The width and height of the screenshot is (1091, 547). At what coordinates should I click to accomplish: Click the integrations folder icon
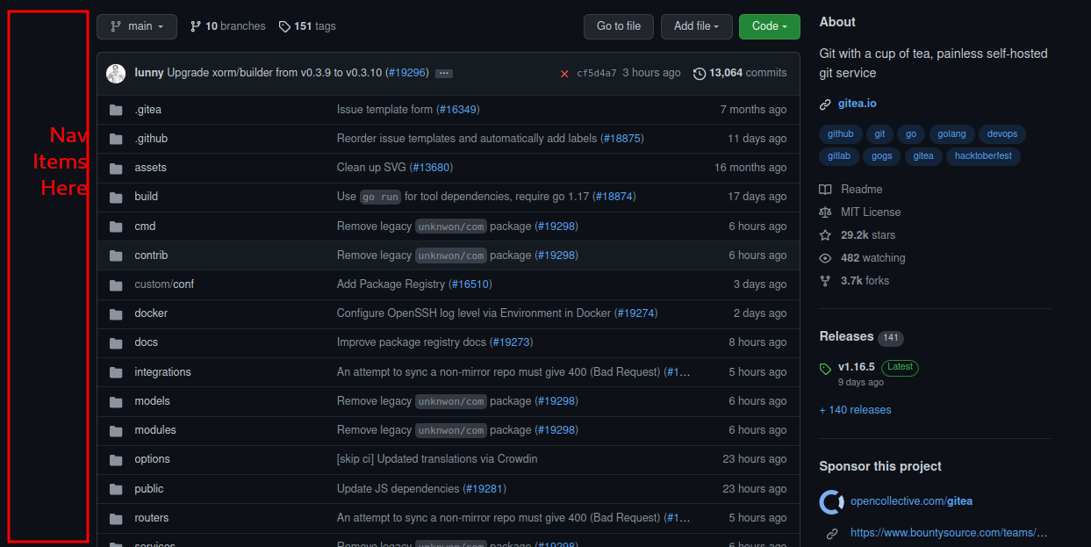click(116, 372)
